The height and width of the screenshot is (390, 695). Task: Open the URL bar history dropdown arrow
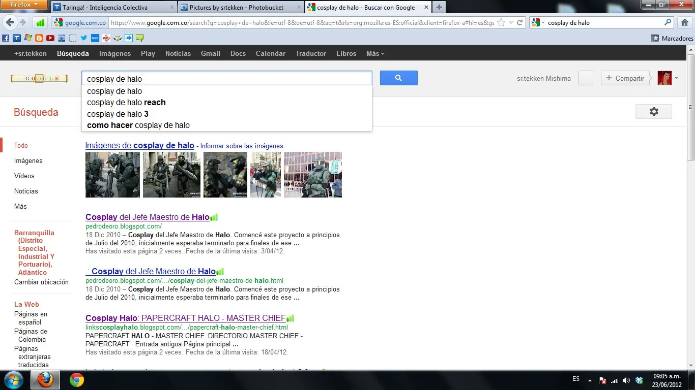coord(511,22)
